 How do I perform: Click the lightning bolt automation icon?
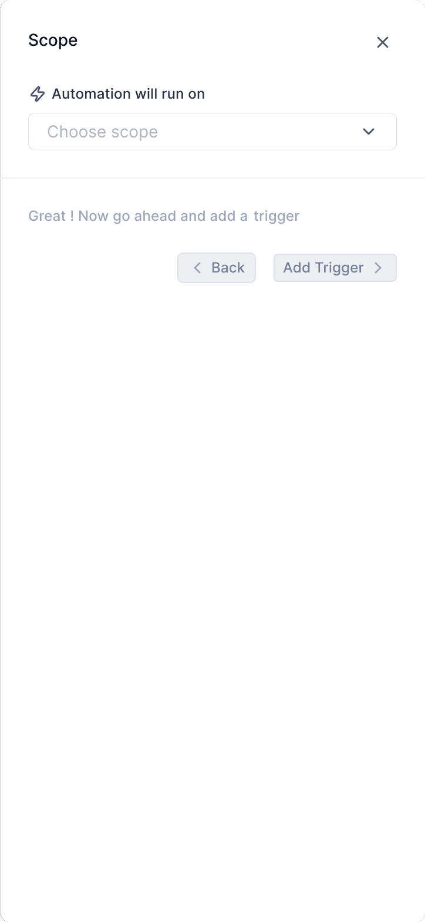click(38, 94)
